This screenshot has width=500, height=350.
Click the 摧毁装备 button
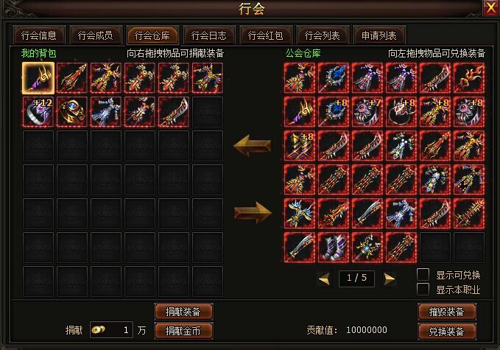click(x=447, y=312)
